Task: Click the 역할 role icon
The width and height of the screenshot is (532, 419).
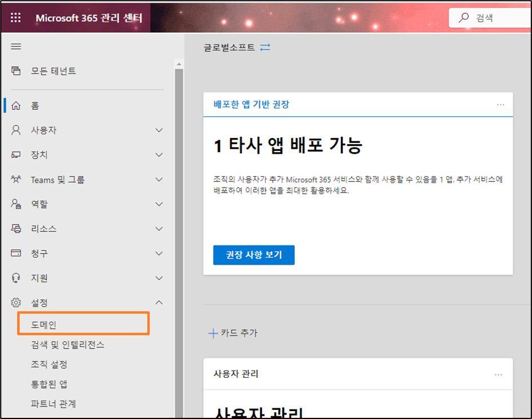Action: click(16, 204)
